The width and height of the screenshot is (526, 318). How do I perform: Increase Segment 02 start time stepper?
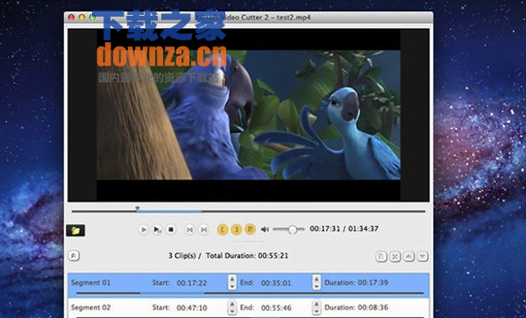pyautogui.click(x=231, y=304)
